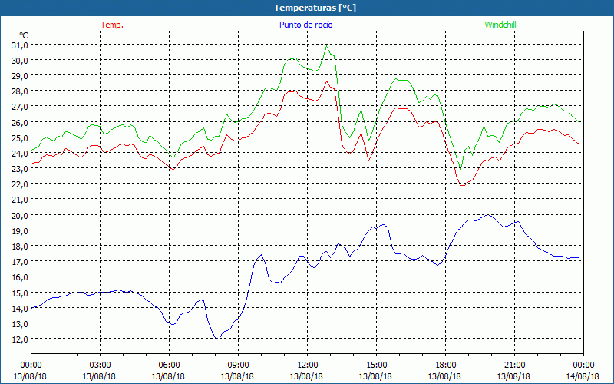614x384 pixels.
Task: Click the 'Temperaturas [°C]' chart title
Action: pyautogui.click(x=315, y=8)
